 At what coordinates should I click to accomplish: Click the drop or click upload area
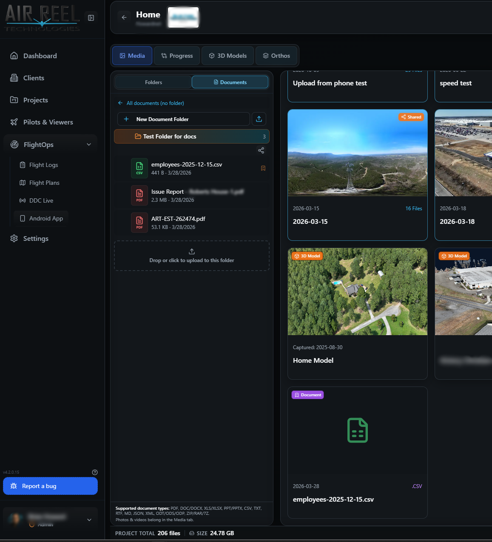[192, 256]
